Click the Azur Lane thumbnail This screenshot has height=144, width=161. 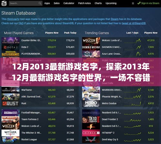pyautogui.click(x=91, y=54)
